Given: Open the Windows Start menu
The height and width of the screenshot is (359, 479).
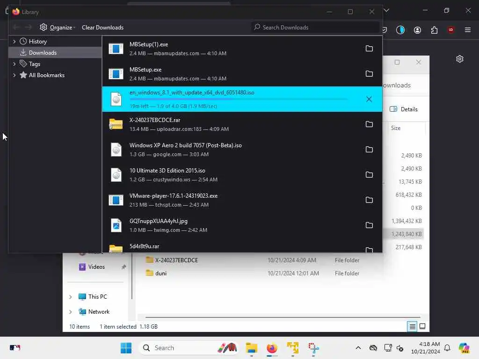Looking at the screenshot, I should click(x=126, y=348).
